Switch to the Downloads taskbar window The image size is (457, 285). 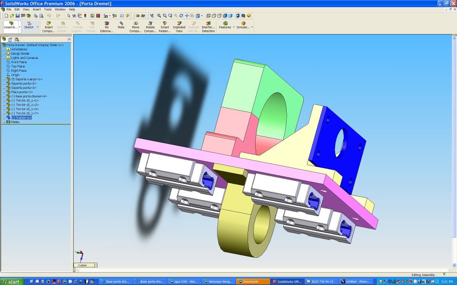pos(253,282)
